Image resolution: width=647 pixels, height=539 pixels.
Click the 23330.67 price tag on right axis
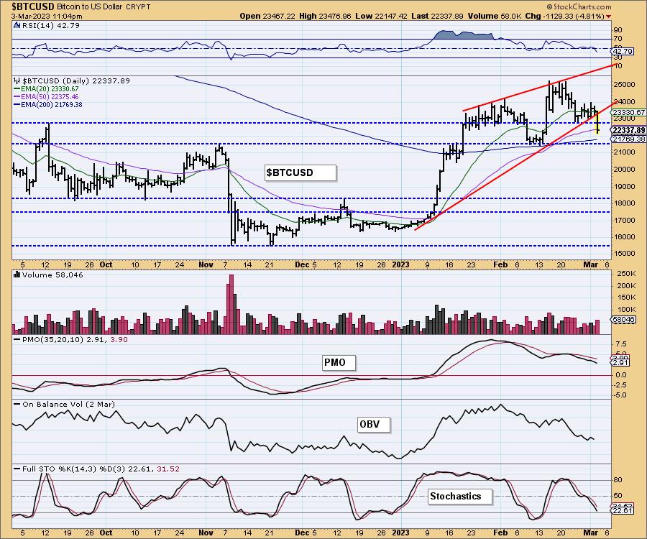pyautogui.click(x=628, y=112)
